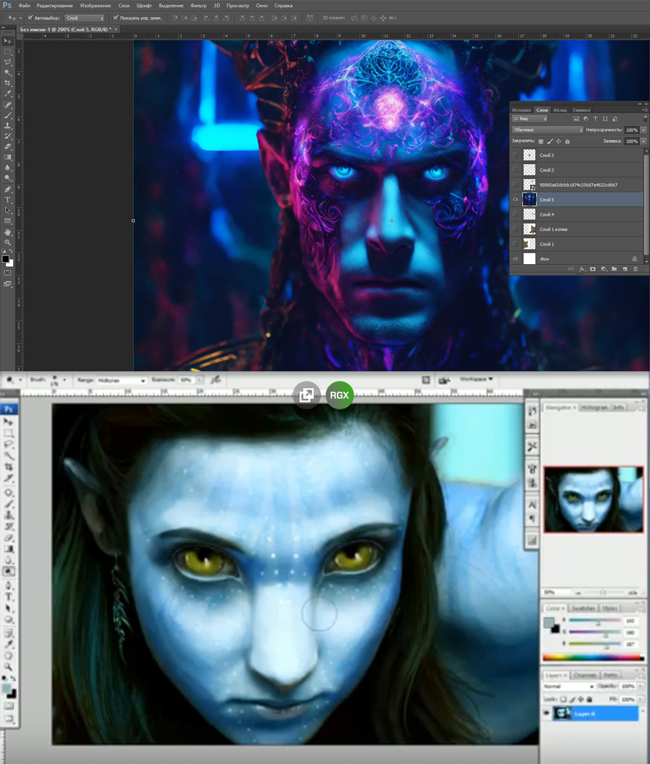
Task: Select the Magic Wand tool
Action: click(x=8, y=72)
